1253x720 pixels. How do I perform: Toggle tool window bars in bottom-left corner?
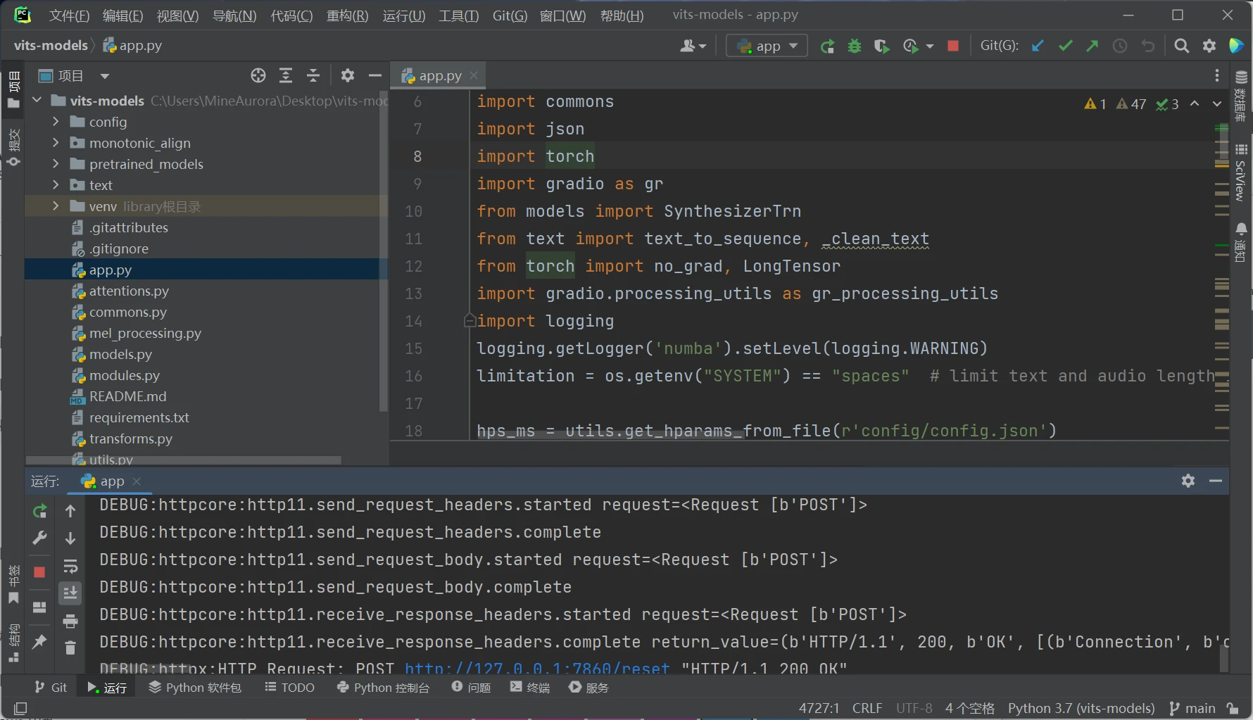(20, 708)
